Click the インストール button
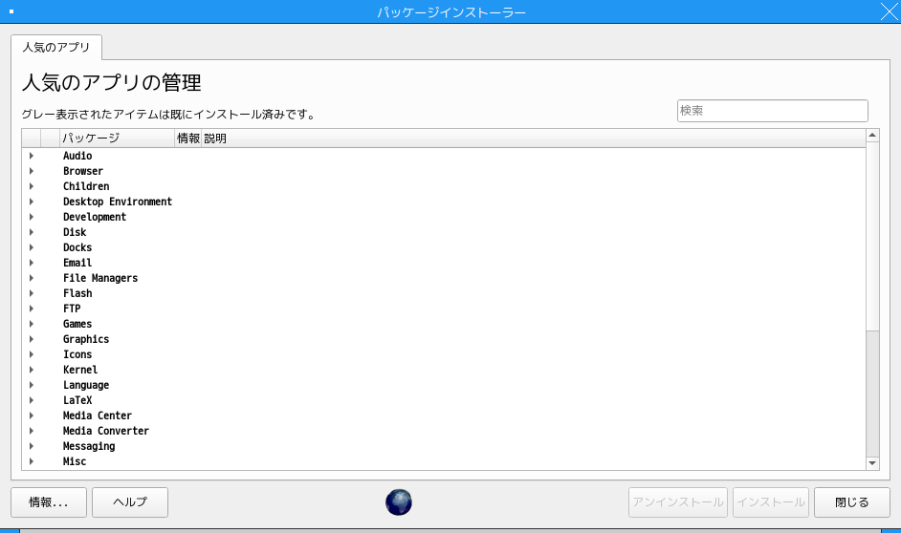Screen dimensions: 901x533 tap(771, 502)
